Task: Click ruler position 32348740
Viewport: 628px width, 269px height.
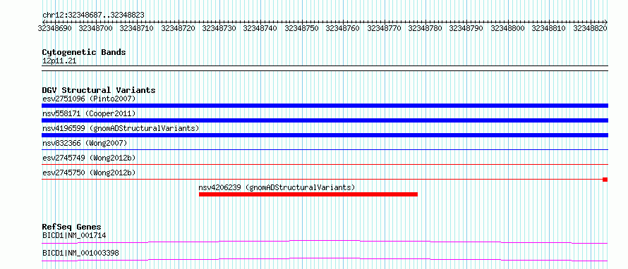Action: point(260,28)
